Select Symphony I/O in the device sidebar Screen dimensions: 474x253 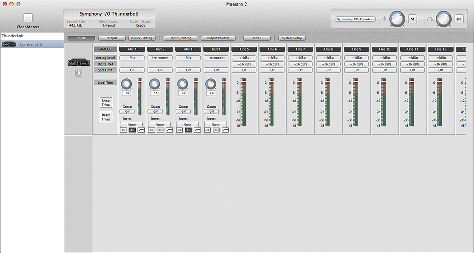tap(31, 44)
